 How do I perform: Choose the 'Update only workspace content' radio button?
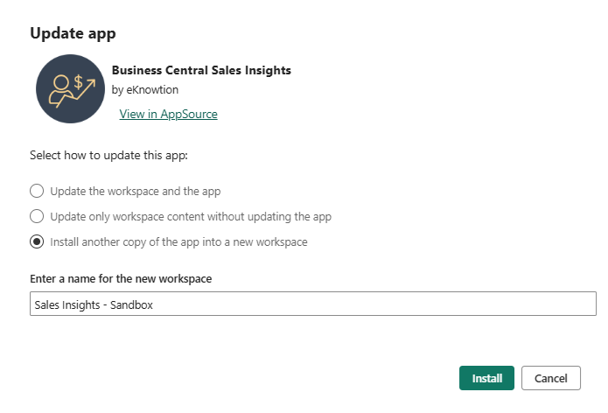[x=37, y=216]
